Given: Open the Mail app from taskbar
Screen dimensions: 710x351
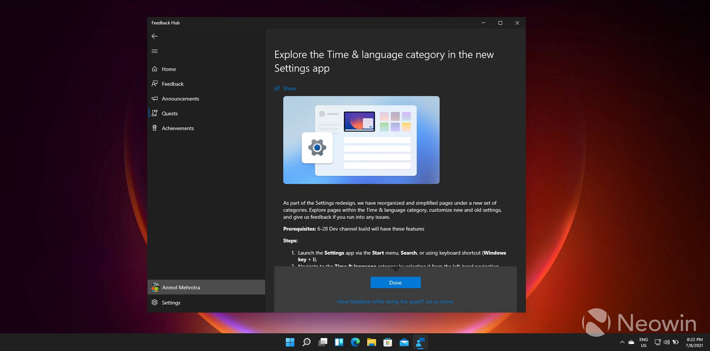Looking at the screenshot, I should tap(404, 343).
